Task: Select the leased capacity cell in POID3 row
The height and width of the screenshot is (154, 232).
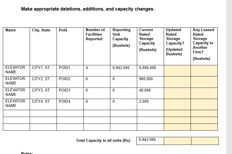Action: click(x=204, y=93)
